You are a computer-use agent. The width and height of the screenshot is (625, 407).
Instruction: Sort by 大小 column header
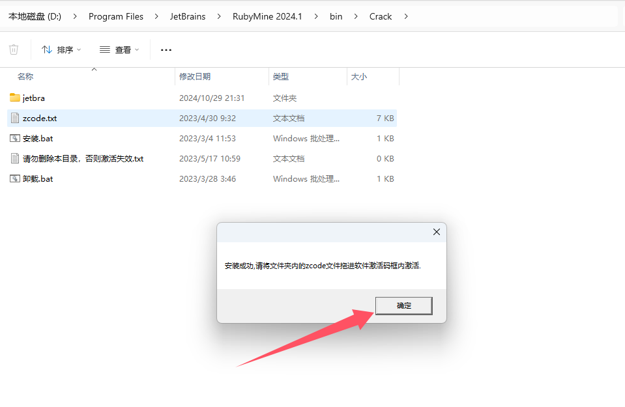coord(358,76)
